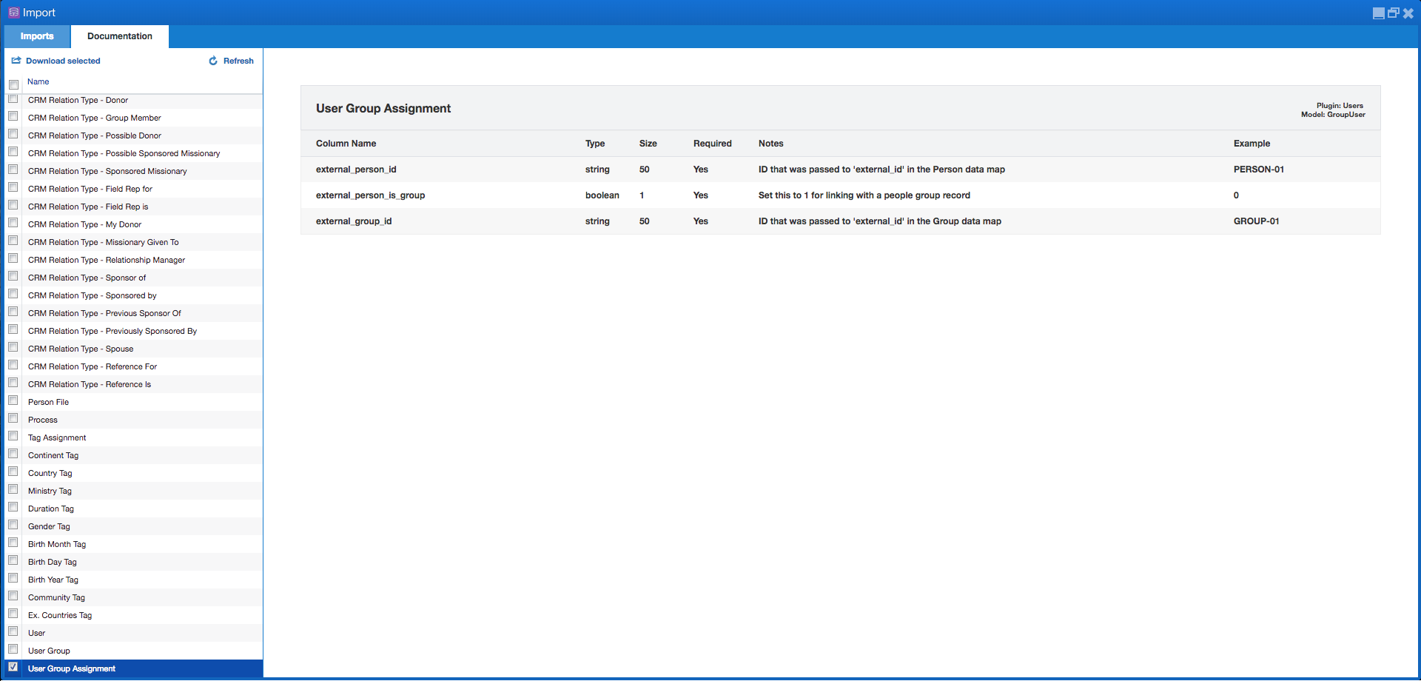Screen dimensions: 1421x681
Task: Check the User row checkbox
Action: point(13,631)
